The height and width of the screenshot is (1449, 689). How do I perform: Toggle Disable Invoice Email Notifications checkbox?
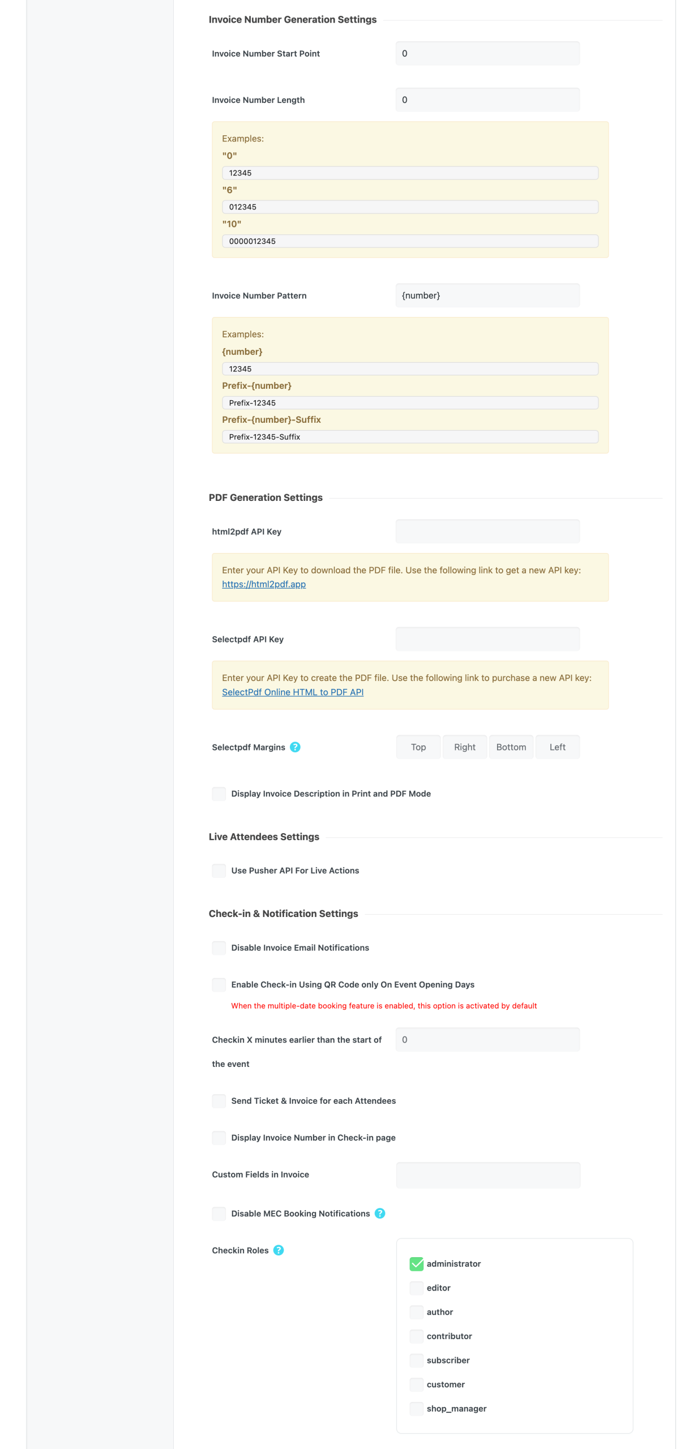pos(219,948)
